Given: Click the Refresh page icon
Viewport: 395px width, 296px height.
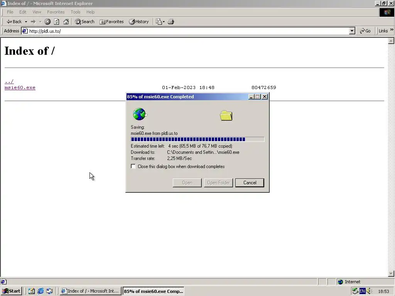Looking at the screenshot, I should pos(57,22).
